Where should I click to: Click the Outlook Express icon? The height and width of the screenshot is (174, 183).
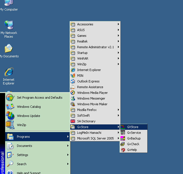(x=73, y=81)
